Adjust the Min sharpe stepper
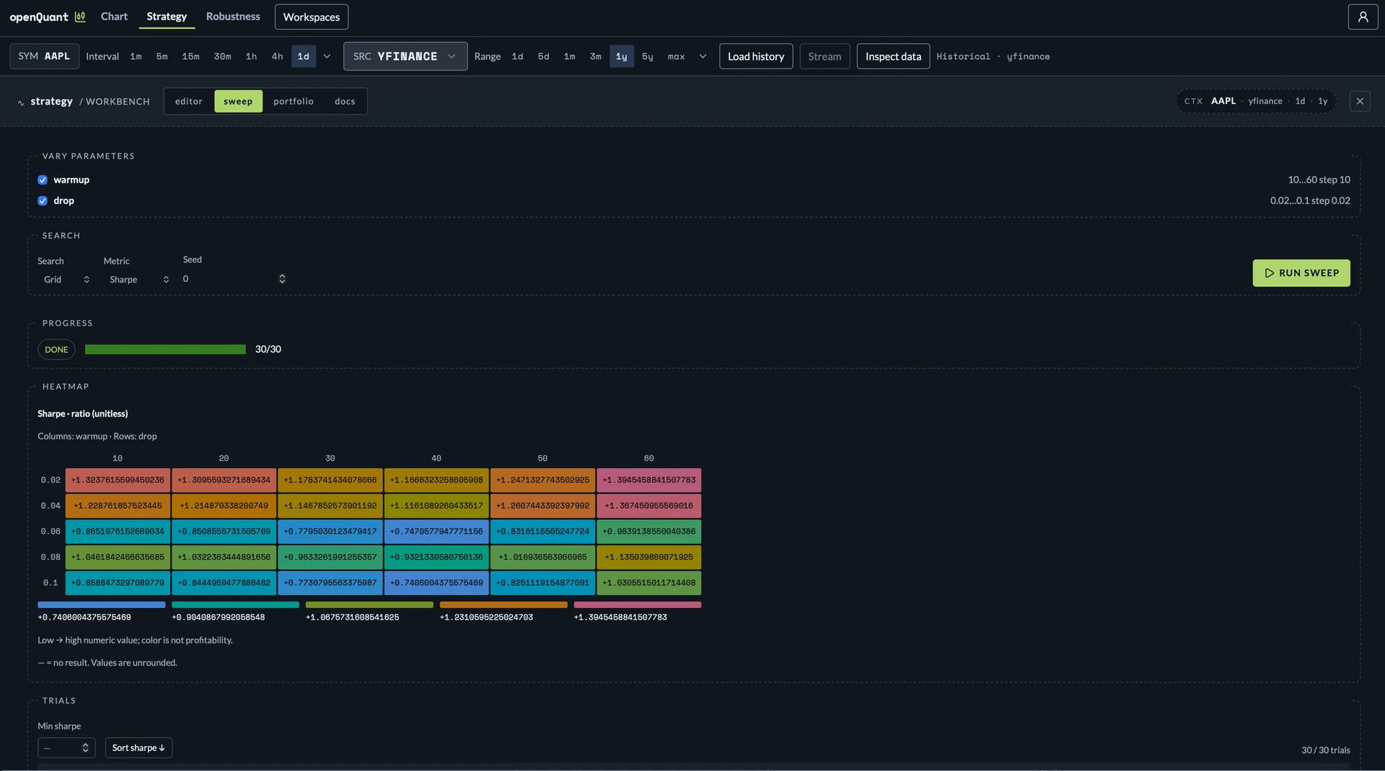Screen dimensions: 1385x771 click(85, 747)
